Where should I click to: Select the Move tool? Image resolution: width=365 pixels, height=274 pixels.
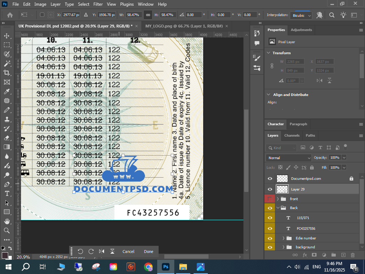7,36
